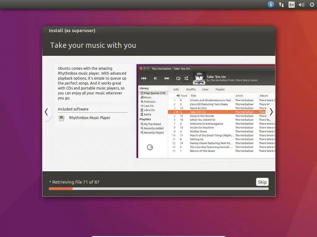
Task: Click the Skip button
Action: pos(262,182)
